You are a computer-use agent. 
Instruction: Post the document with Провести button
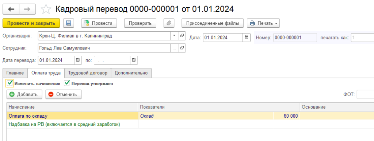click(x=99, y=23)
